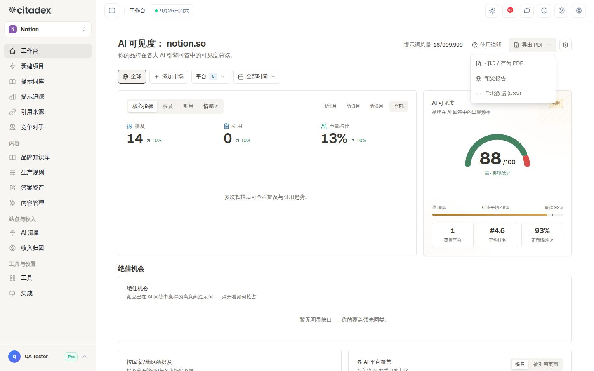Expand the 平台 filter dropdown
Image resolution: width=594 pixels, height=371 pixels.
211,77
